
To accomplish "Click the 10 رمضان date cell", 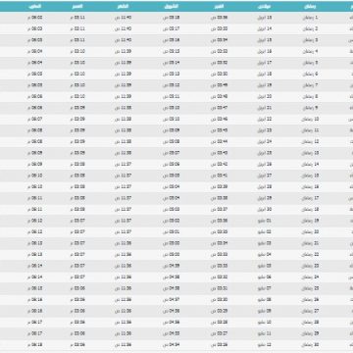I will [x=310, y=119].
